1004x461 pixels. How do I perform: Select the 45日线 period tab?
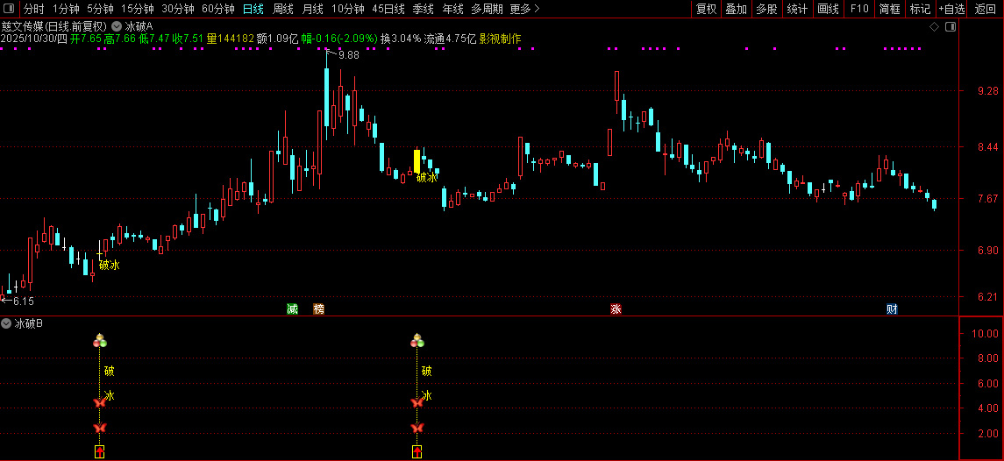(x=388, y=9)
